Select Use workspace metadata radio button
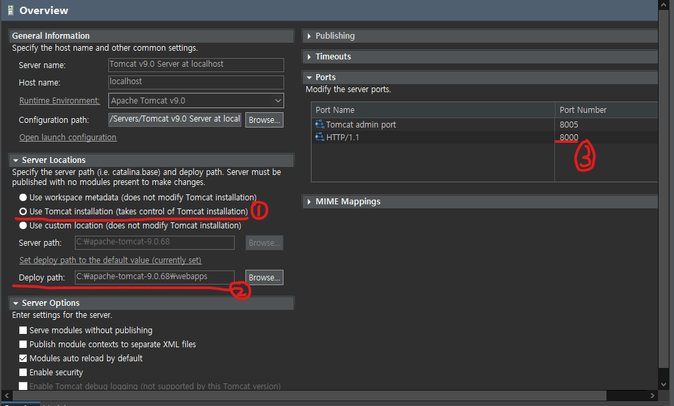This screenshot has width=674, height=406. 23,198
